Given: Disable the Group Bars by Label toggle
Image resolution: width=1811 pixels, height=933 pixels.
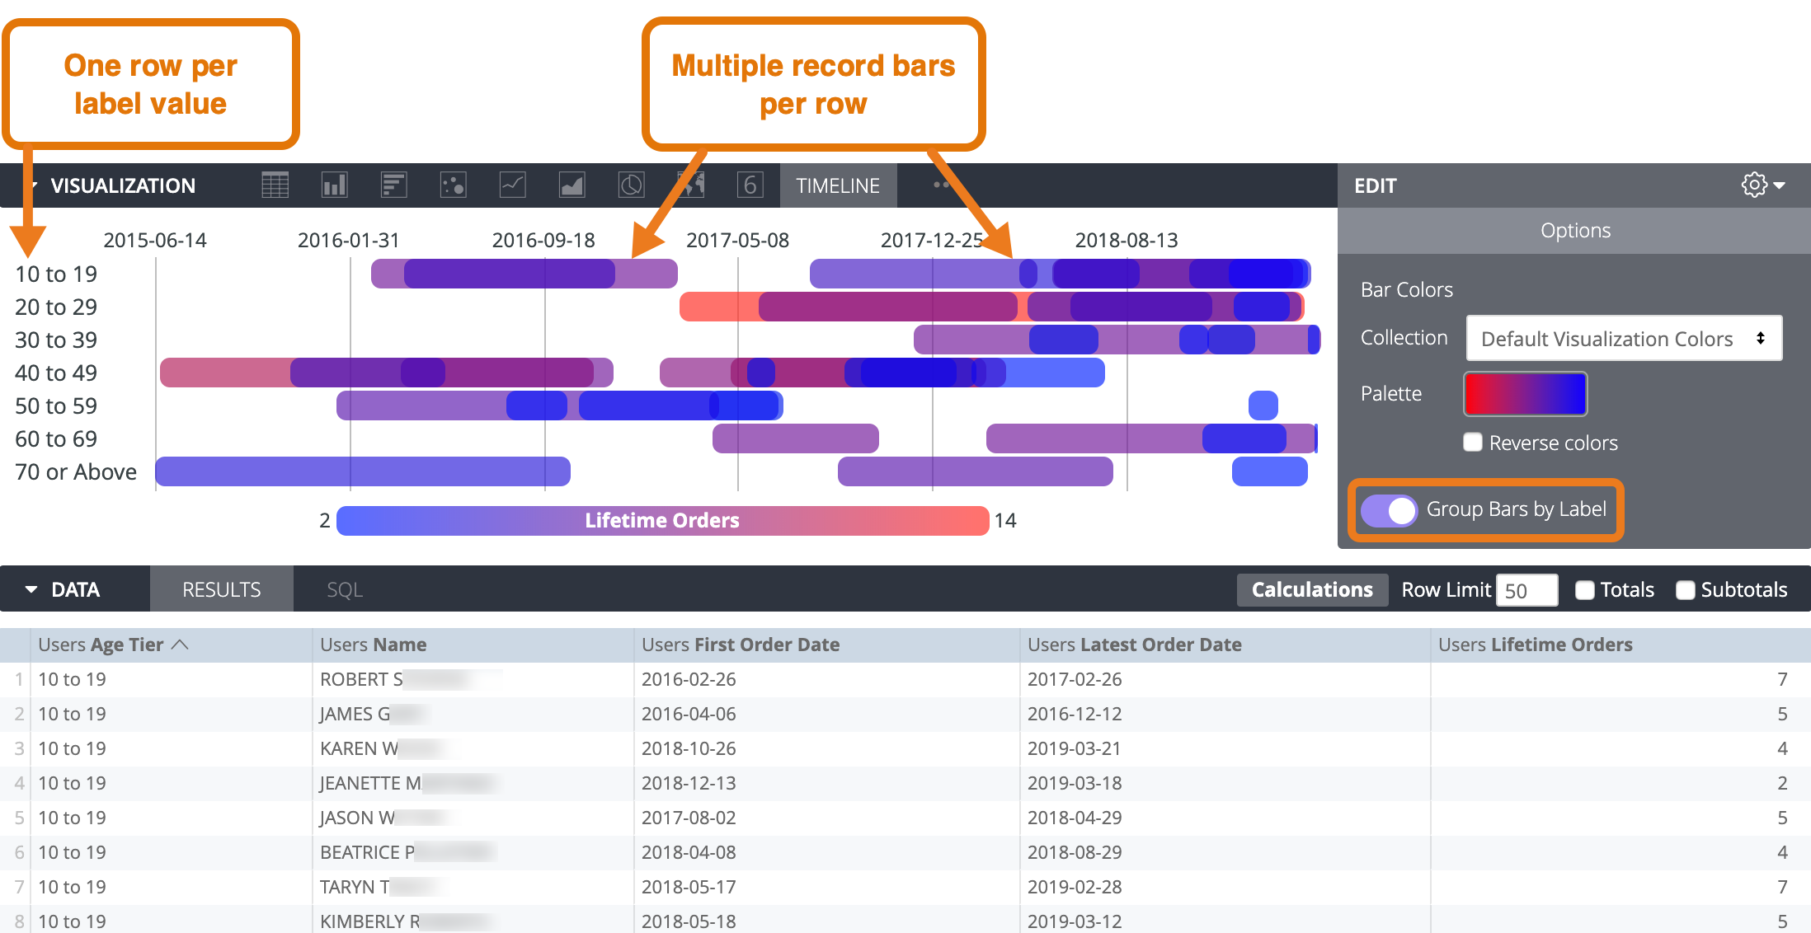Looking at the screenshot, I should pos(1389,510).
